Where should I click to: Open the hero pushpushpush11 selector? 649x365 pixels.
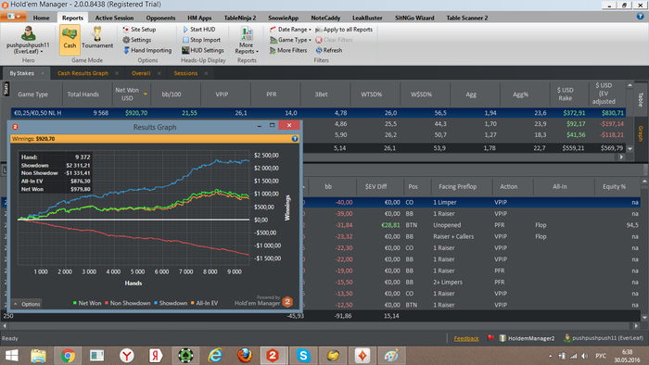[x=28, y=40]
